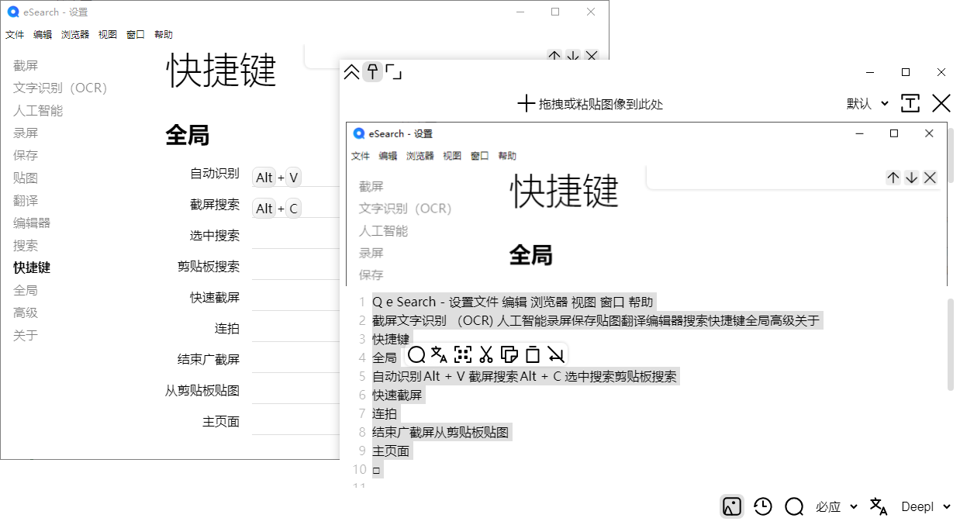This screenshot has height=525, width=960.
Task: Select 关于 in the settings sidebar
Action: (x=26, y=336)
